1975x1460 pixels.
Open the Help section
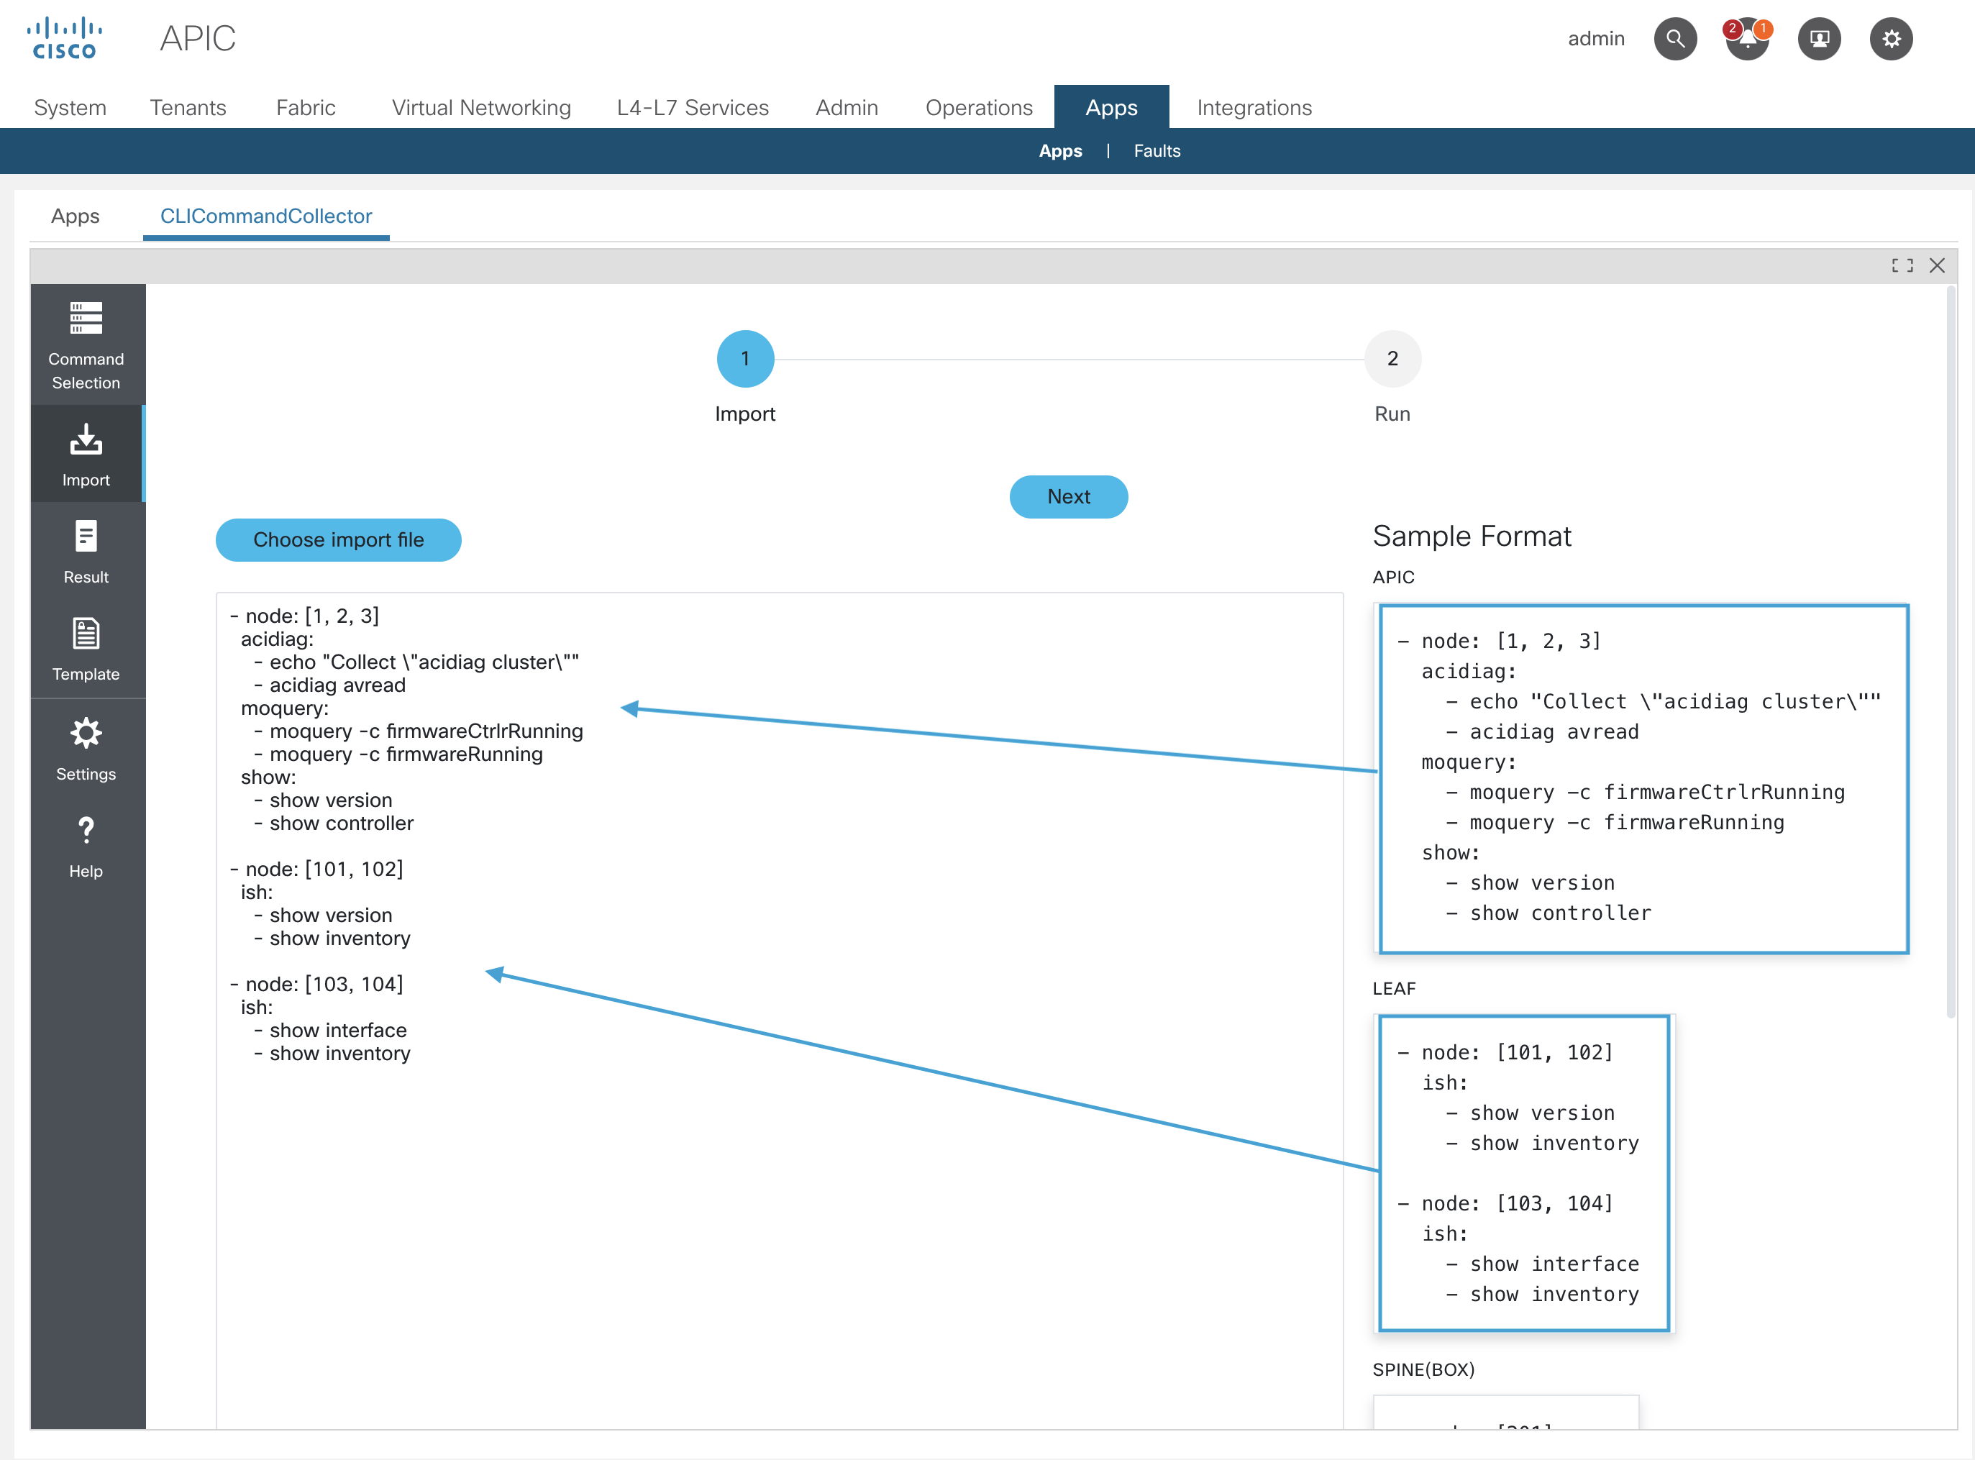[x=86, y=846]
